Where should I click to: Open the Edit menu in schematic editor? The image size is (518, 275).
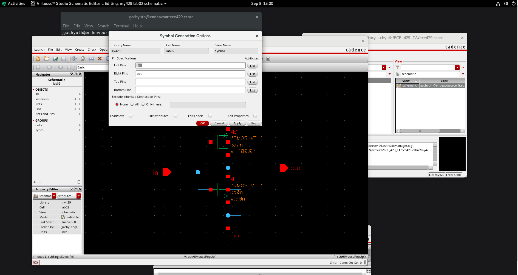tap(59, 50)
